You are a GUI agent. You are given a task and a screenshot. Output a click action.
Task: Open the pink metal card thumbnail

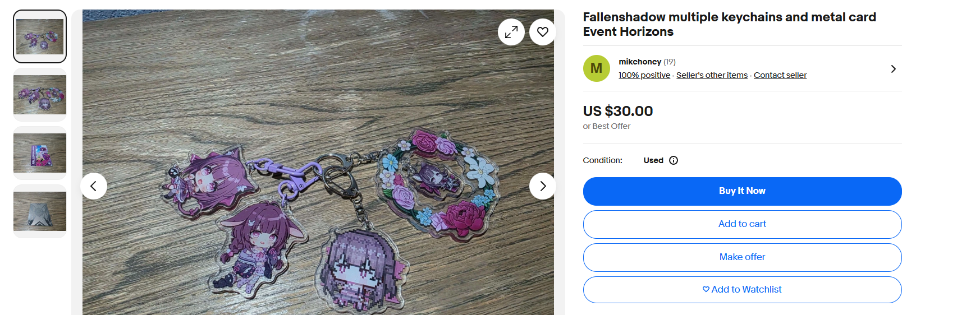pyautogui.click(x=40, y=153)
